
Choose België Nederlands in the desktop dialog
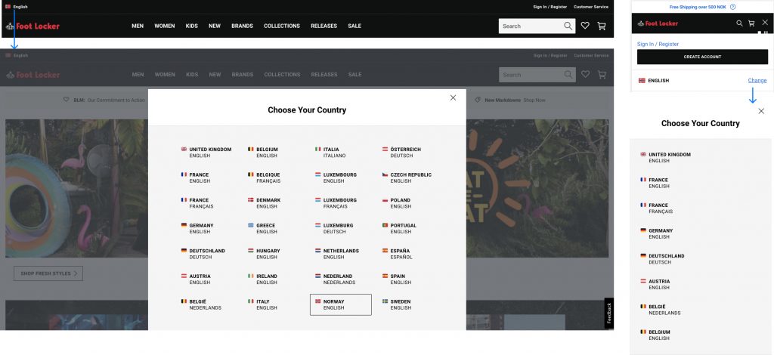[201, 304]
